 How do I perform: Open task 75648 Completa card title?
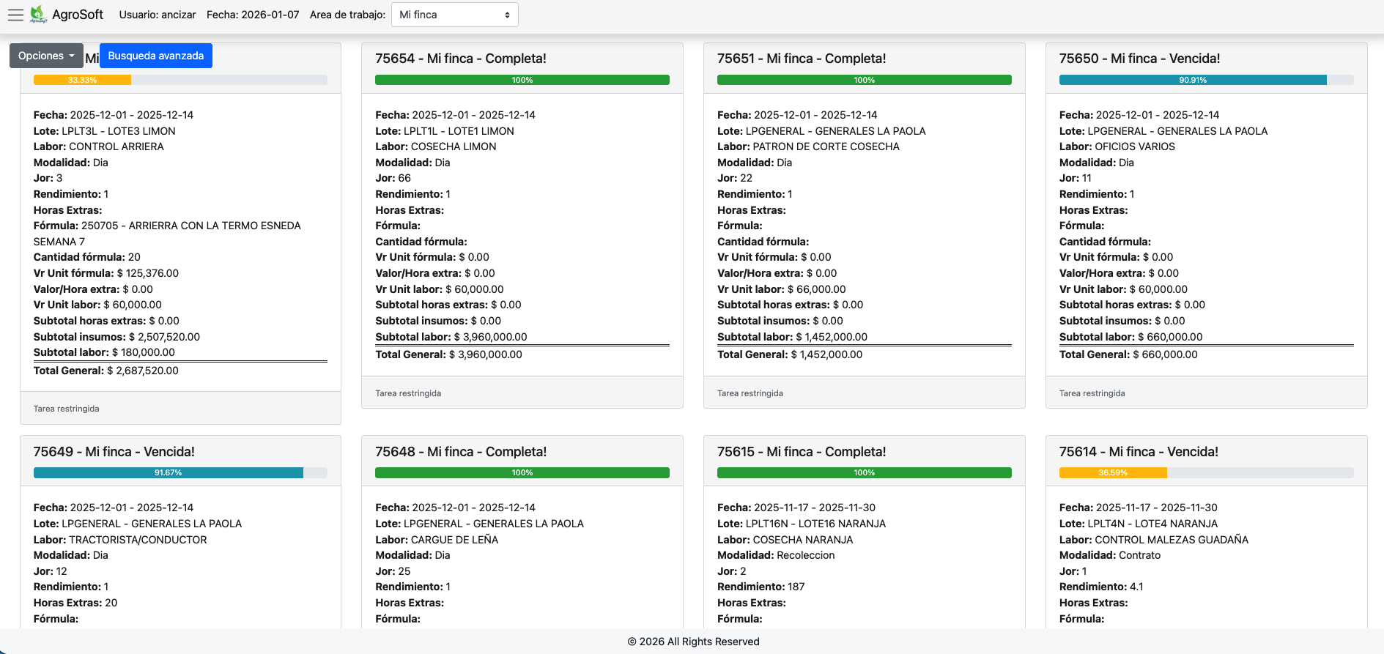tap(460, 452)
